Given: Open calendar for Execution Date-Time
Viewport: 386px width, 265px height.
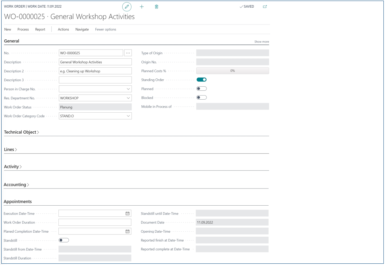Looking at the screenshot, I should 127,214.
